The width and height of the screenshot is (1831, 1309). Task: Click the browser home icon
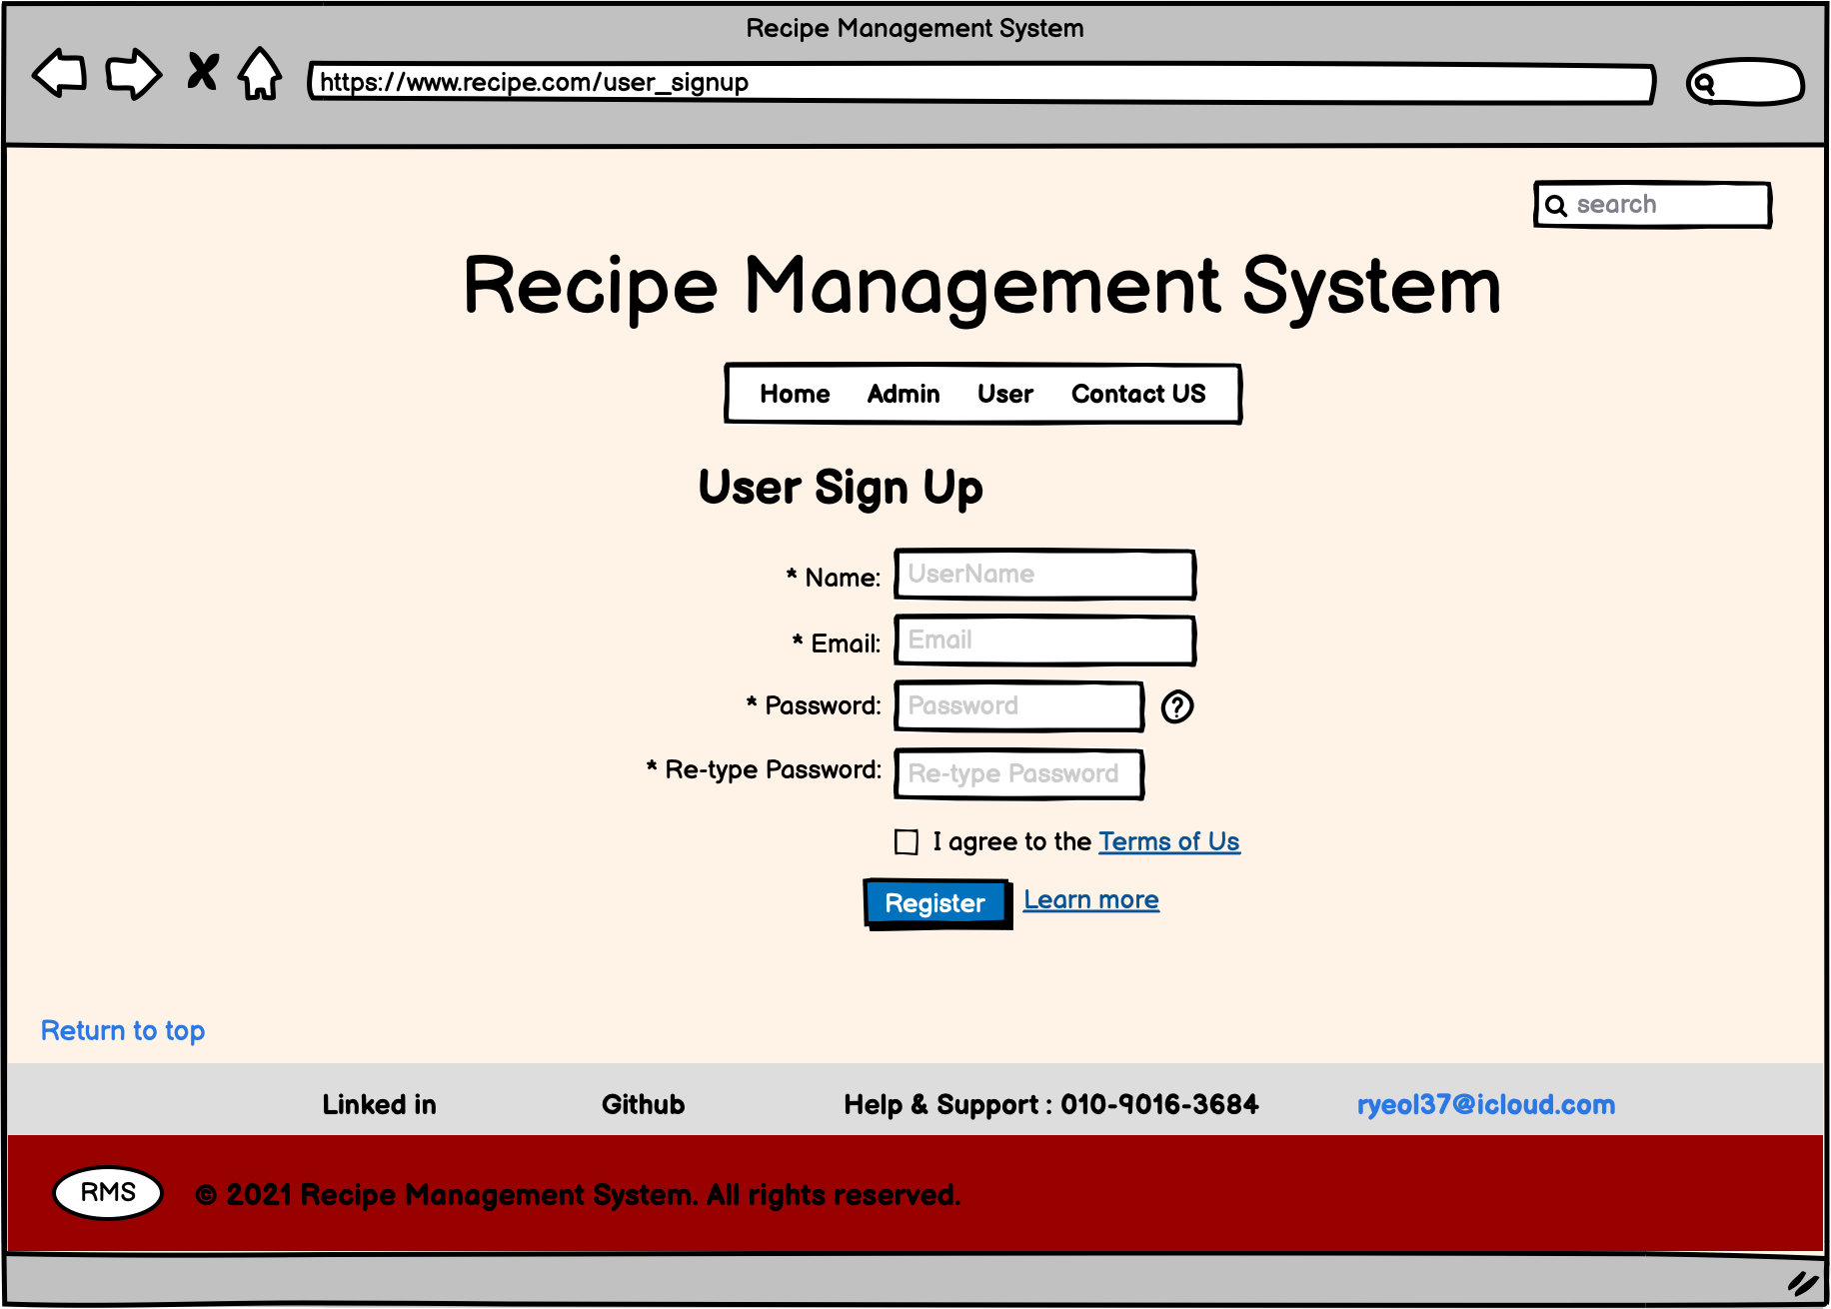click(258, 73)
